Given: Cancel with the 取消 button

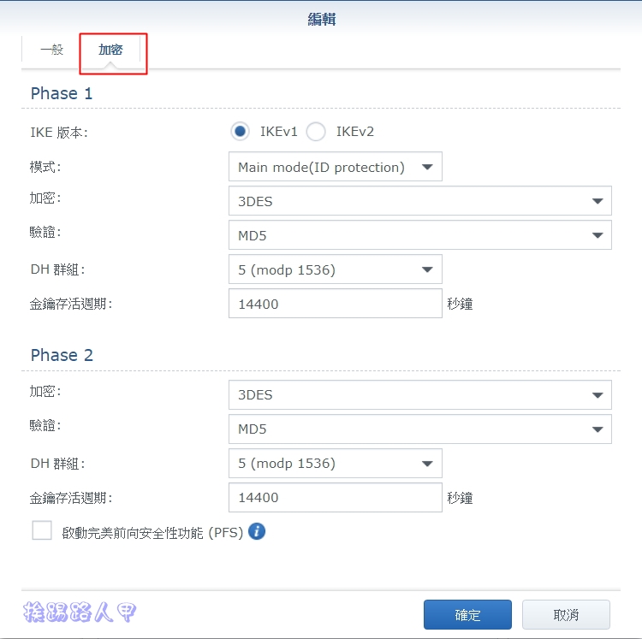Looking at the screenshot, I should point(566,614).
